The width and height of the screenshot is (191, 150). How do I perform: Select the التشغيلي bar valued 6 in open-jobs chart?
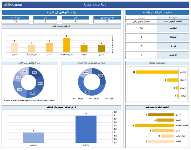pyautogui.click(x=161, y=141)
